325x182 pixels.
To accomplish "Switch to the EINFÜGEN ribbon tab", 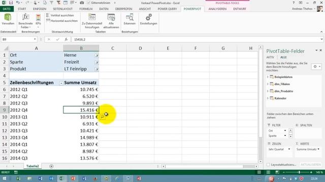I will pyautogui.click(x=40, y=9).
